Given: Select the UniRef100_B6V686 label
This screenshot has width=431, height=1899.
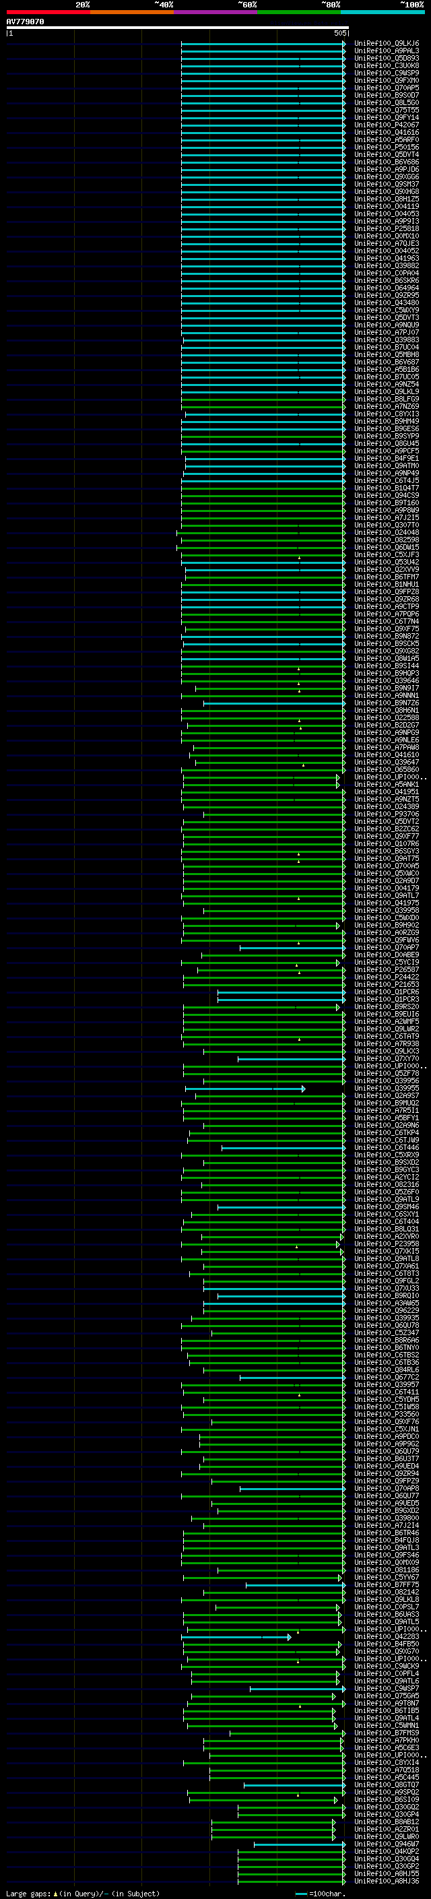Looking at the screenshot, I should coord(386,162).
